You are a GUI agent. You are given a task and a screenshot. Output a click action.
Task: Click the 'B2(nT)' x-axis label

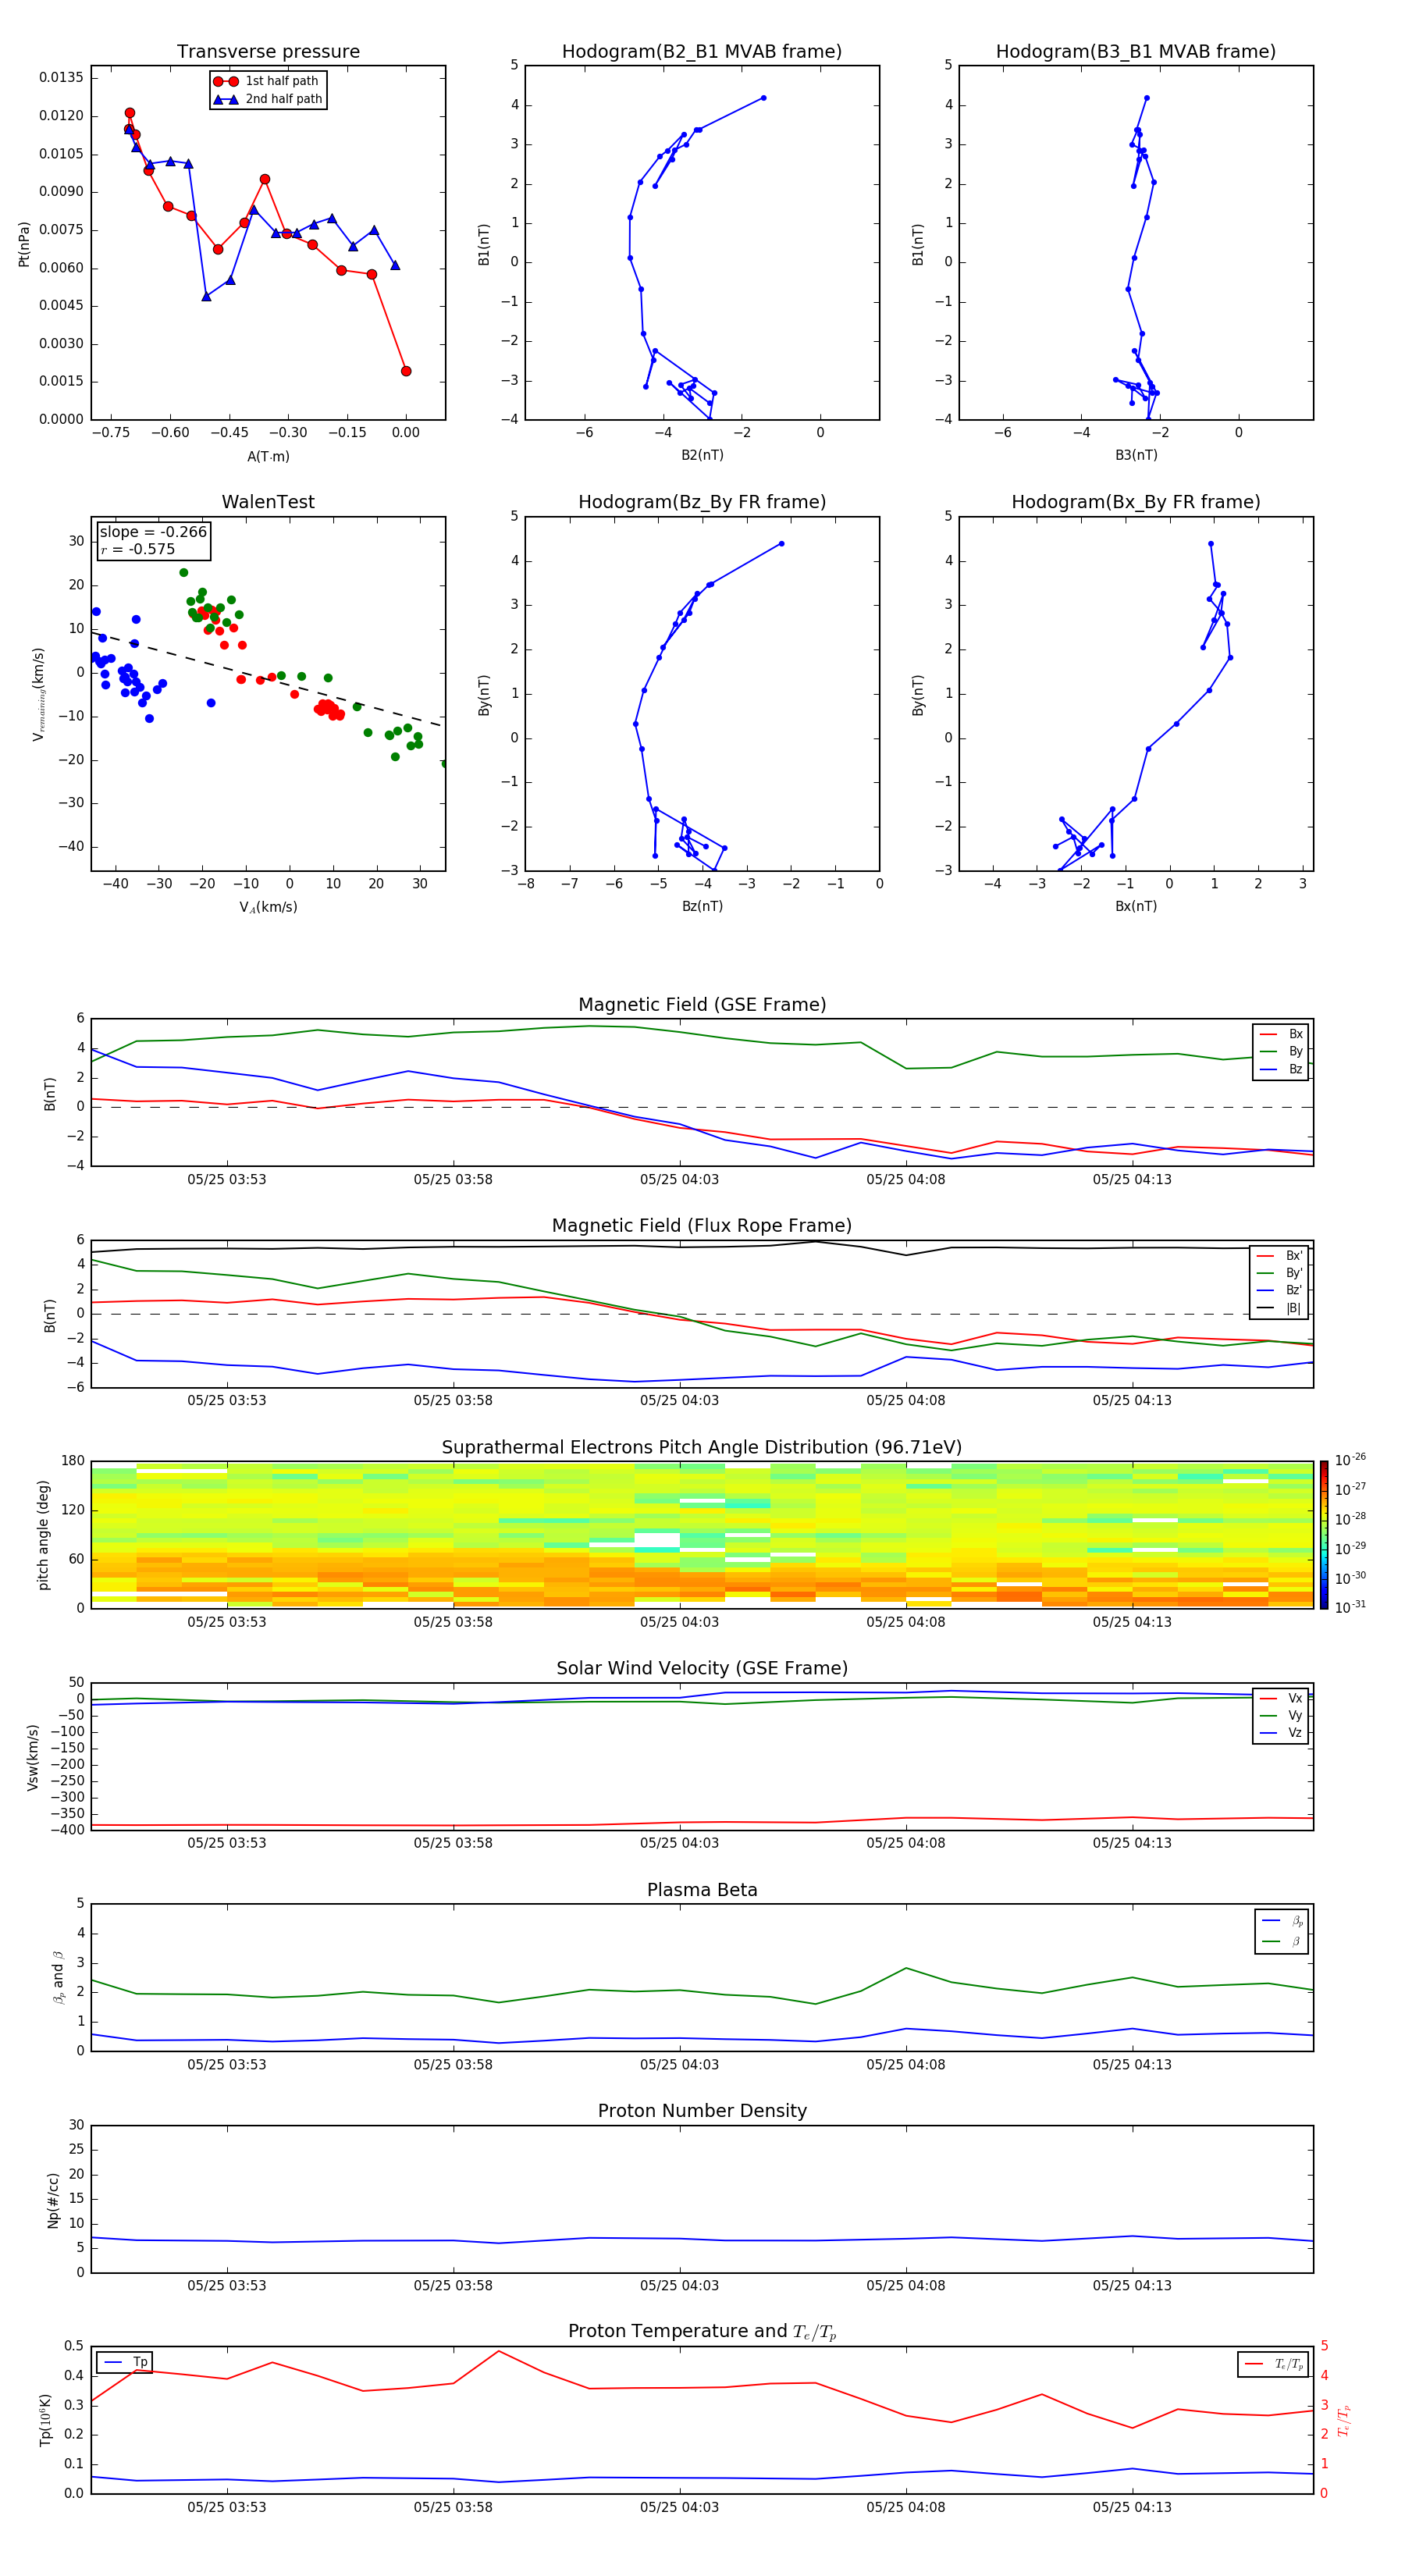[702, 455]
